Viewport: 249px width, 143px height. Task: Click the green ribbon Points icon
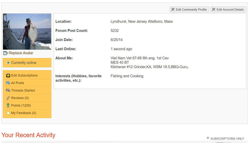click(8, 105)
